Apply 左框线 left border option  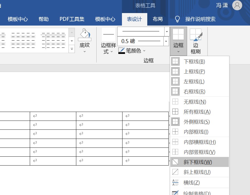194,81
